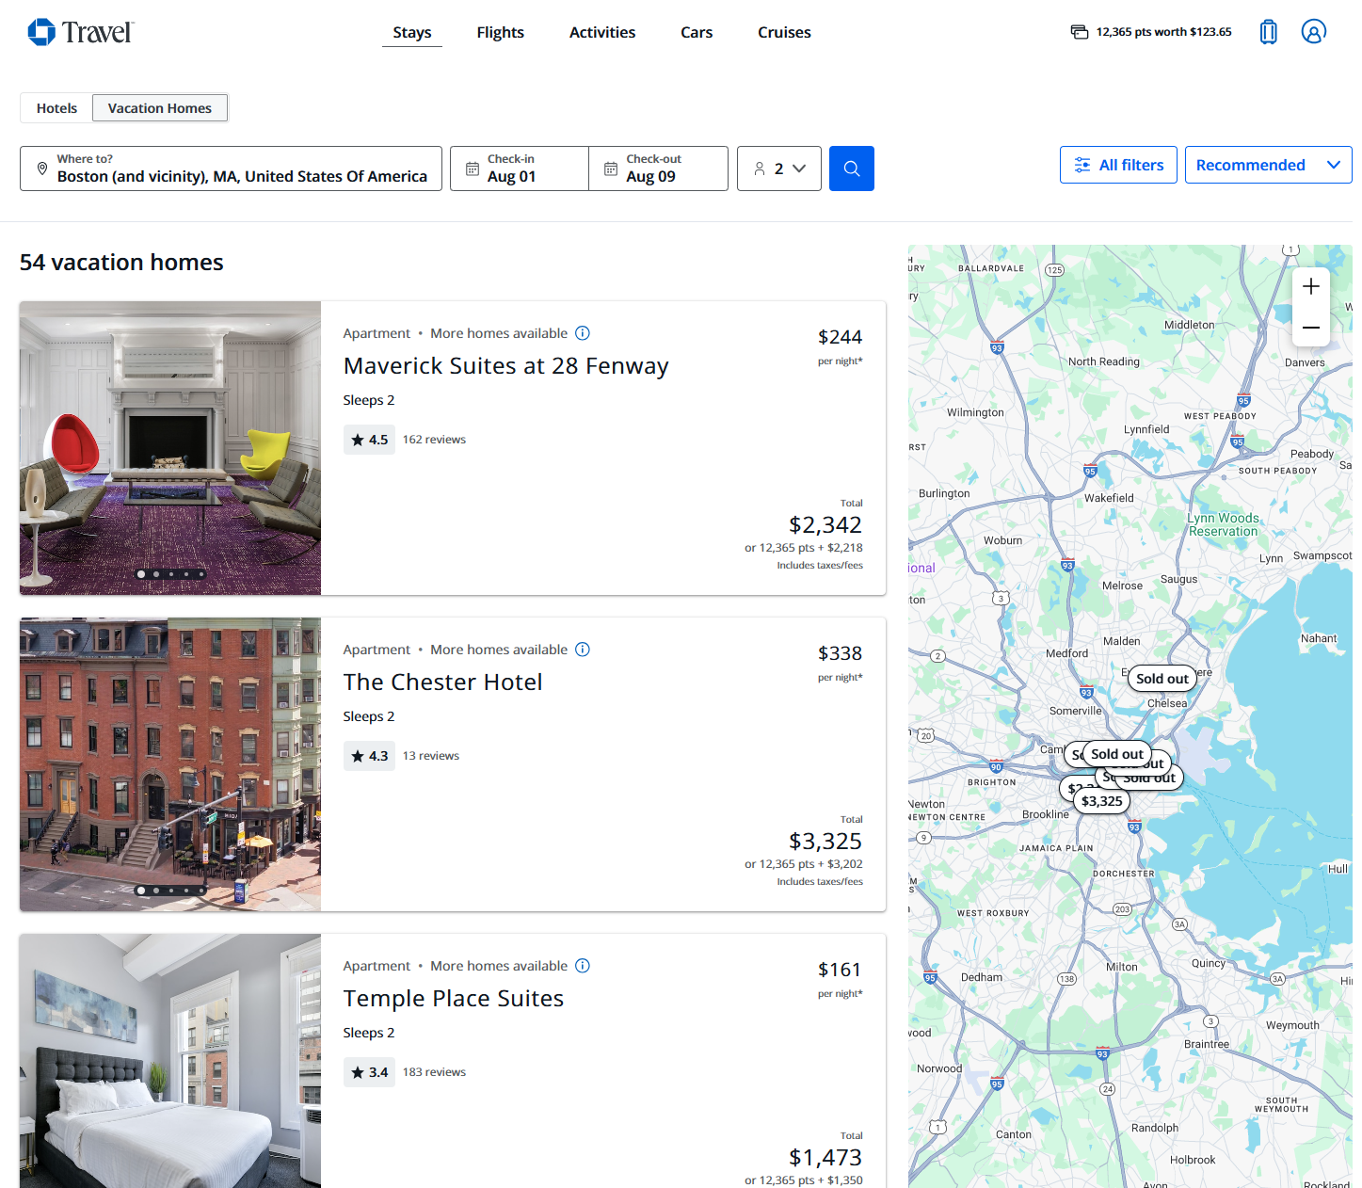This screenshot has height=1188, width=1362.
Task: Click info icon beside Maverick Suites availability
Action: (x=583, y=333)
